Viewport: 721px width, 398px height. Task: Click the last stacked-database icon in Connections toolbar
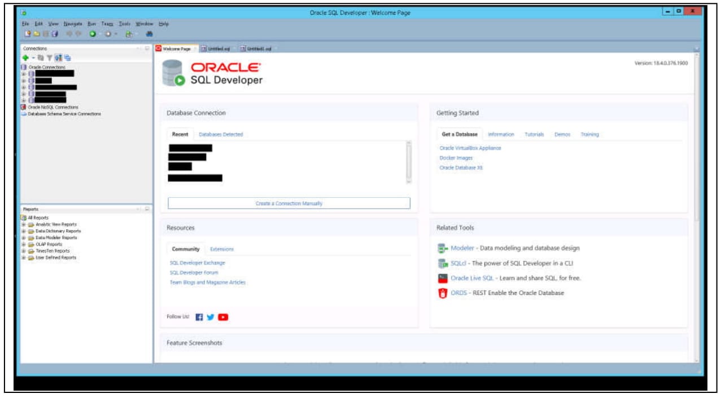[x=68, y=58]
